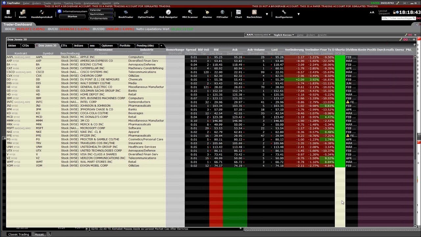Click the Informationssystem globe icon

pyautogui.click(x=60, y=11)
